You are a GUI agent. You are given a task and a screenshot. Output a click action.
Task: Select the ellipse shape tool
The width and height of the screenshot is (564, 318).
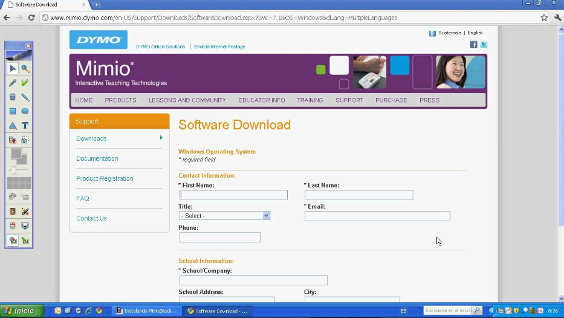point(25,111)
